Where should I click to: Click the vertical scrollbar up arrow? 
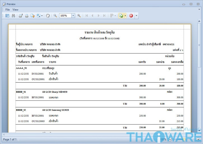(199, 21)
